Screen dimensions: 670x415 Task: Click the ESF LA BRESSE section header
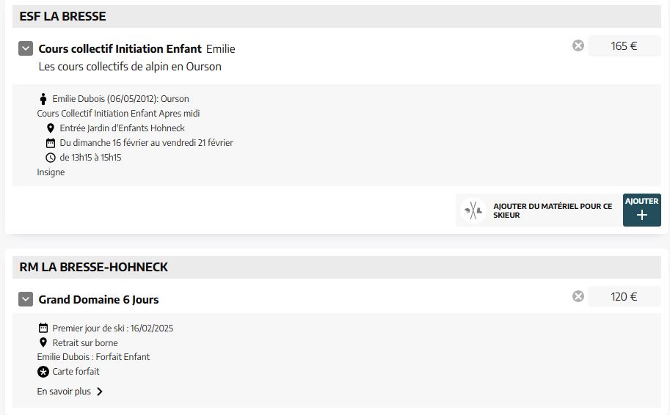pyautogui.click(x=337, y=17)
